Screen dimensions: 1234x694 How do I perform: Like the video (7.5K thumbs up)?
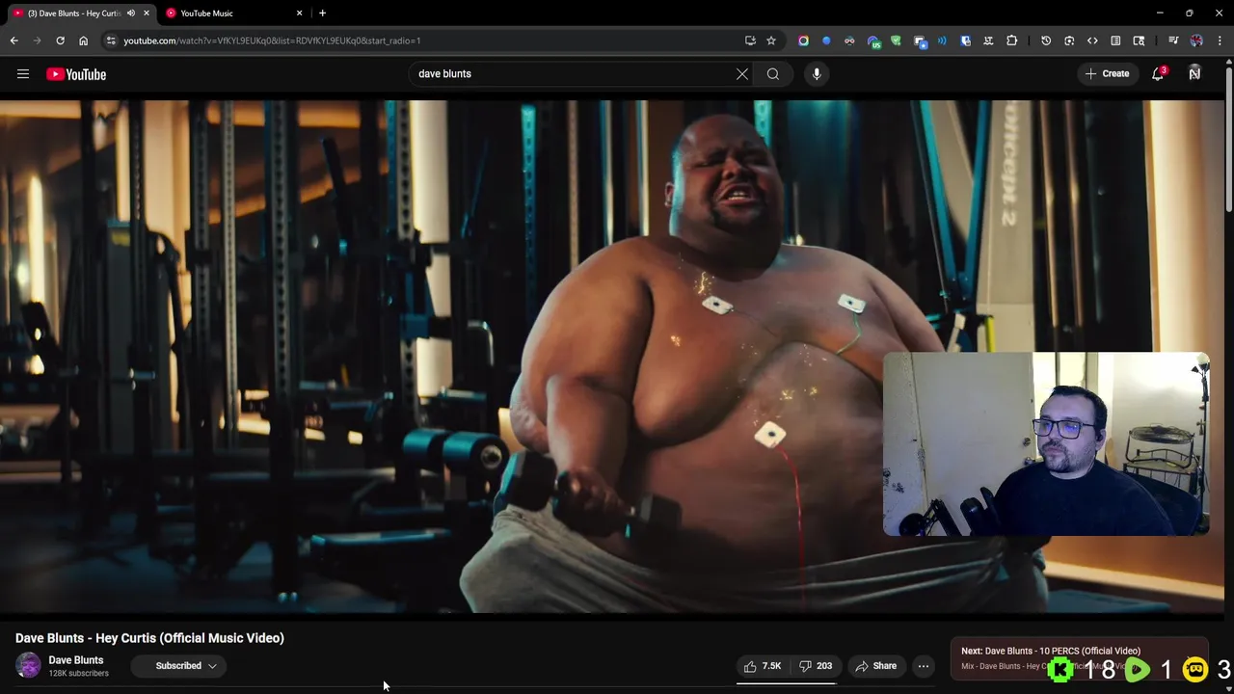point(763,666)
